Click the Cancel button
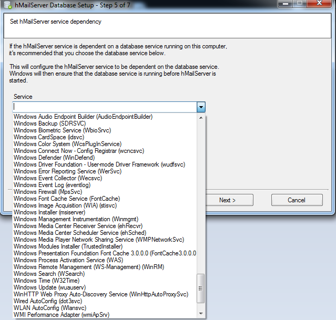This screenshot has width=336, height=320. pyautogui.click(x=297, y=200)
